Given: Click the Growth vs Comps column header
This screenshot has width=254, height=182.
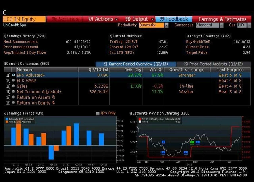Looking at the screenshot, I should pyautogui.click(x=187, y=70).
